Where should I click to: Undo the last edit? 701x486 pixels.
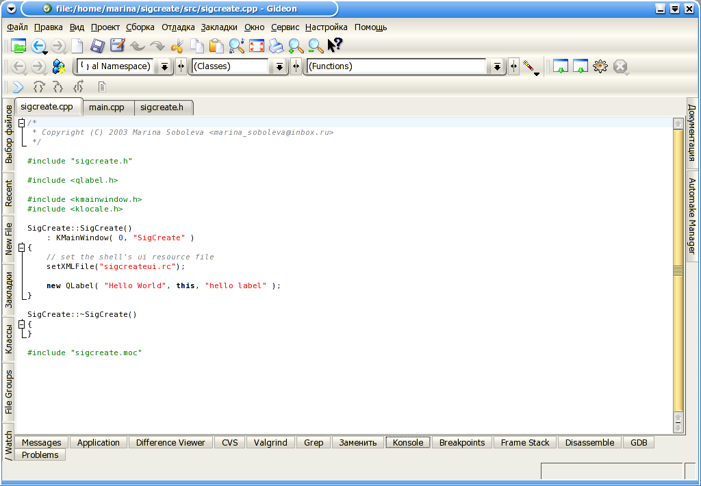pos(136,45)
